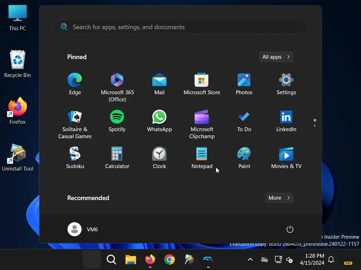The width and height of the screenshot is (361, 270).
Task: Open taskbar Search
Action: (111, 259)
